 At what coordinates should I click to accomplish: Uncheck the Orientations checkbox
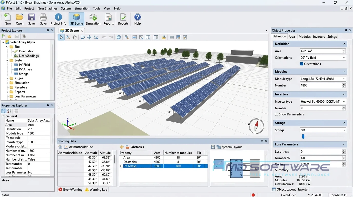point(302,64)
